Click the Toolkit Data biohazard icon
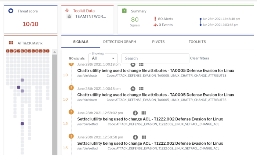 tap(67, 11)
